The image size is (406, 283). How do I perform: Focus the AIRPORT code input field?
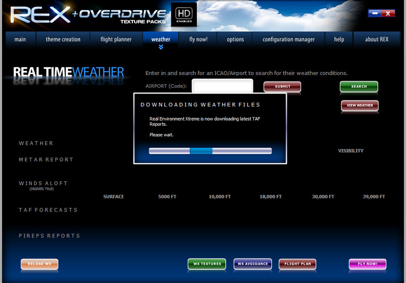[x=222, y=86]
